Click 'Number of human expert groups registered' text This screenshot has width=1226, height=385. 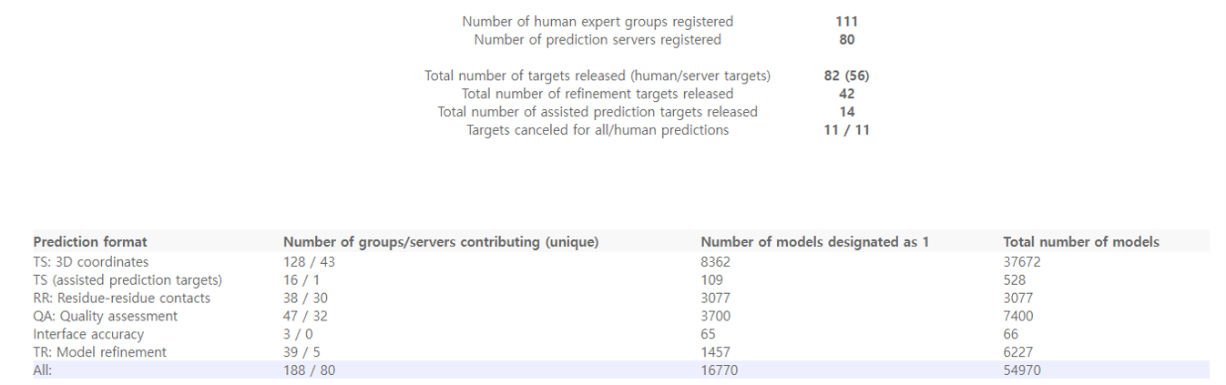click(x=598, y=21)
